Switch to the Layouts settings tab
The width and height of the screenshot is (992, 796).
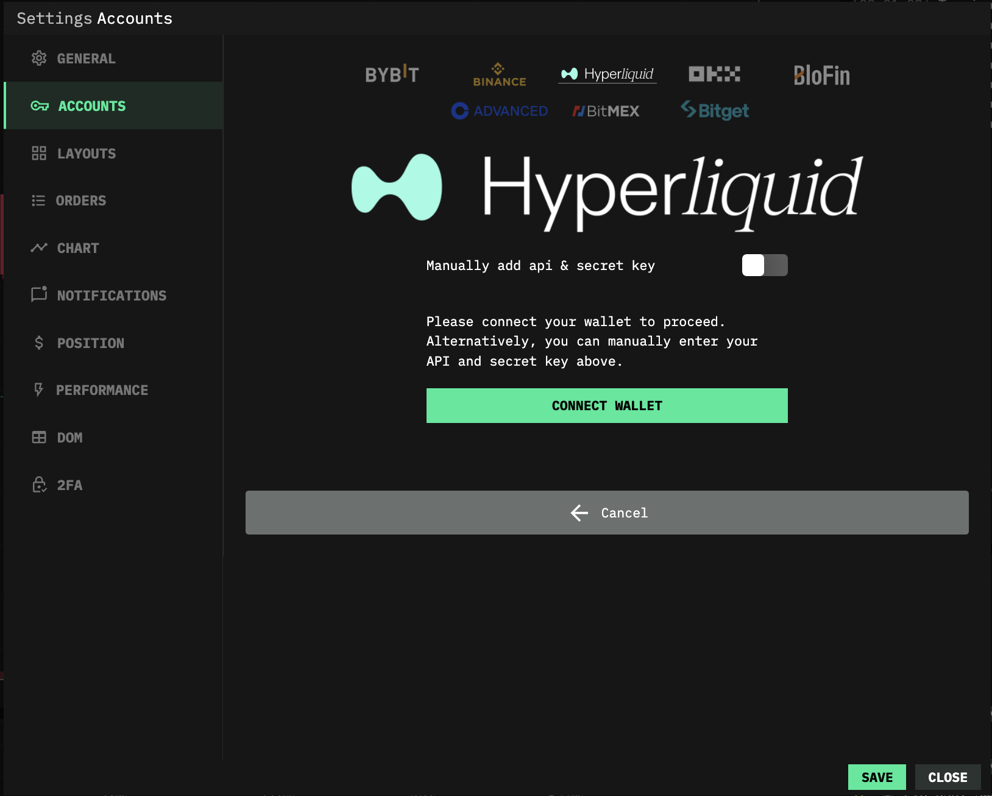click(x=86, y=154)
